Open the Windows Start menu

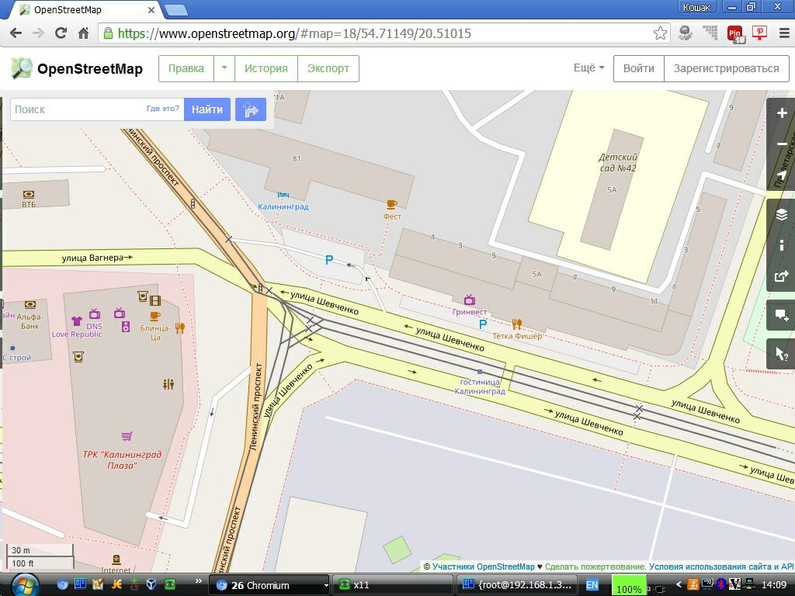coord(24,585)
